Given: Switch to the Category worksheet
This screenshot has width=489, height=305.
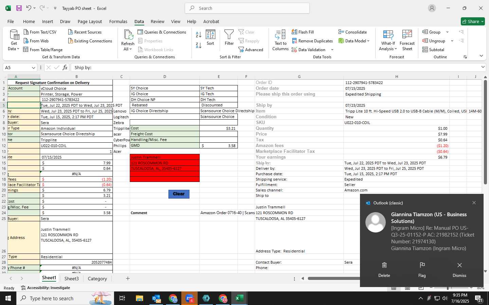Looking at the screenshot, I should coord(97,279).
